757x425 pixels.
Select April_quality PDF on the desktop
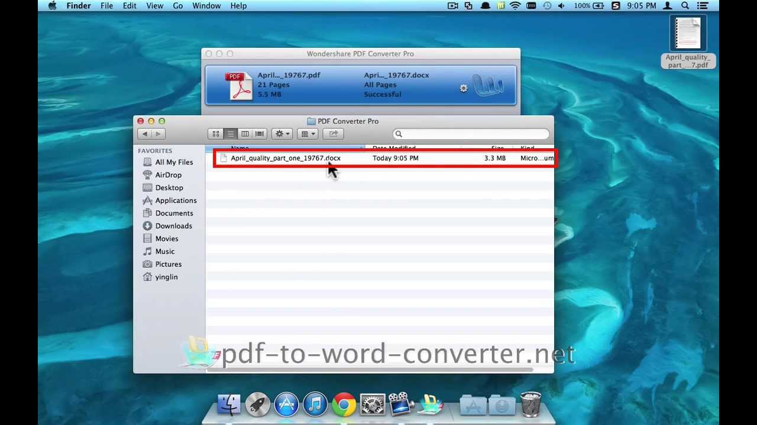point(688,42)
